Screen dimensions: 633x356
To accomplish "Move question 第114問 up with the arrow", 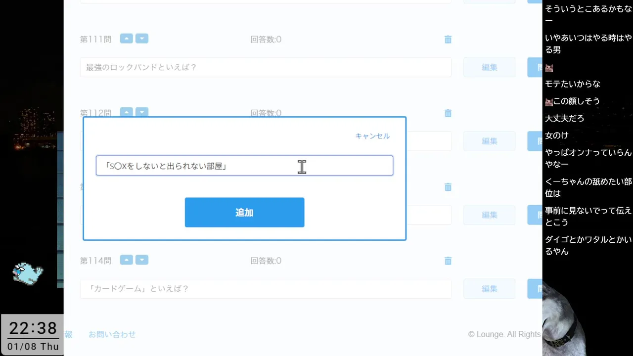I will pyautogui.click(x=127, y=260).
